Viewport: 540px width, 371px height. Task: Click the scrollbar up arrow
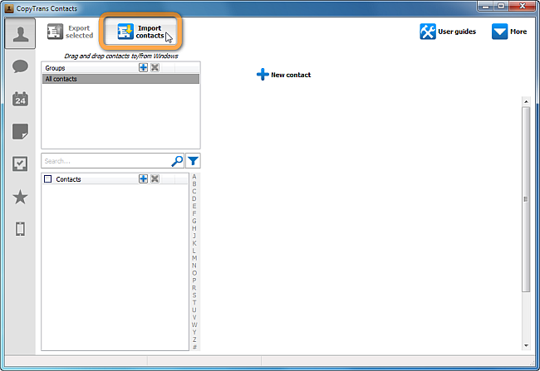pyautogui.click(x=526, y=101)
